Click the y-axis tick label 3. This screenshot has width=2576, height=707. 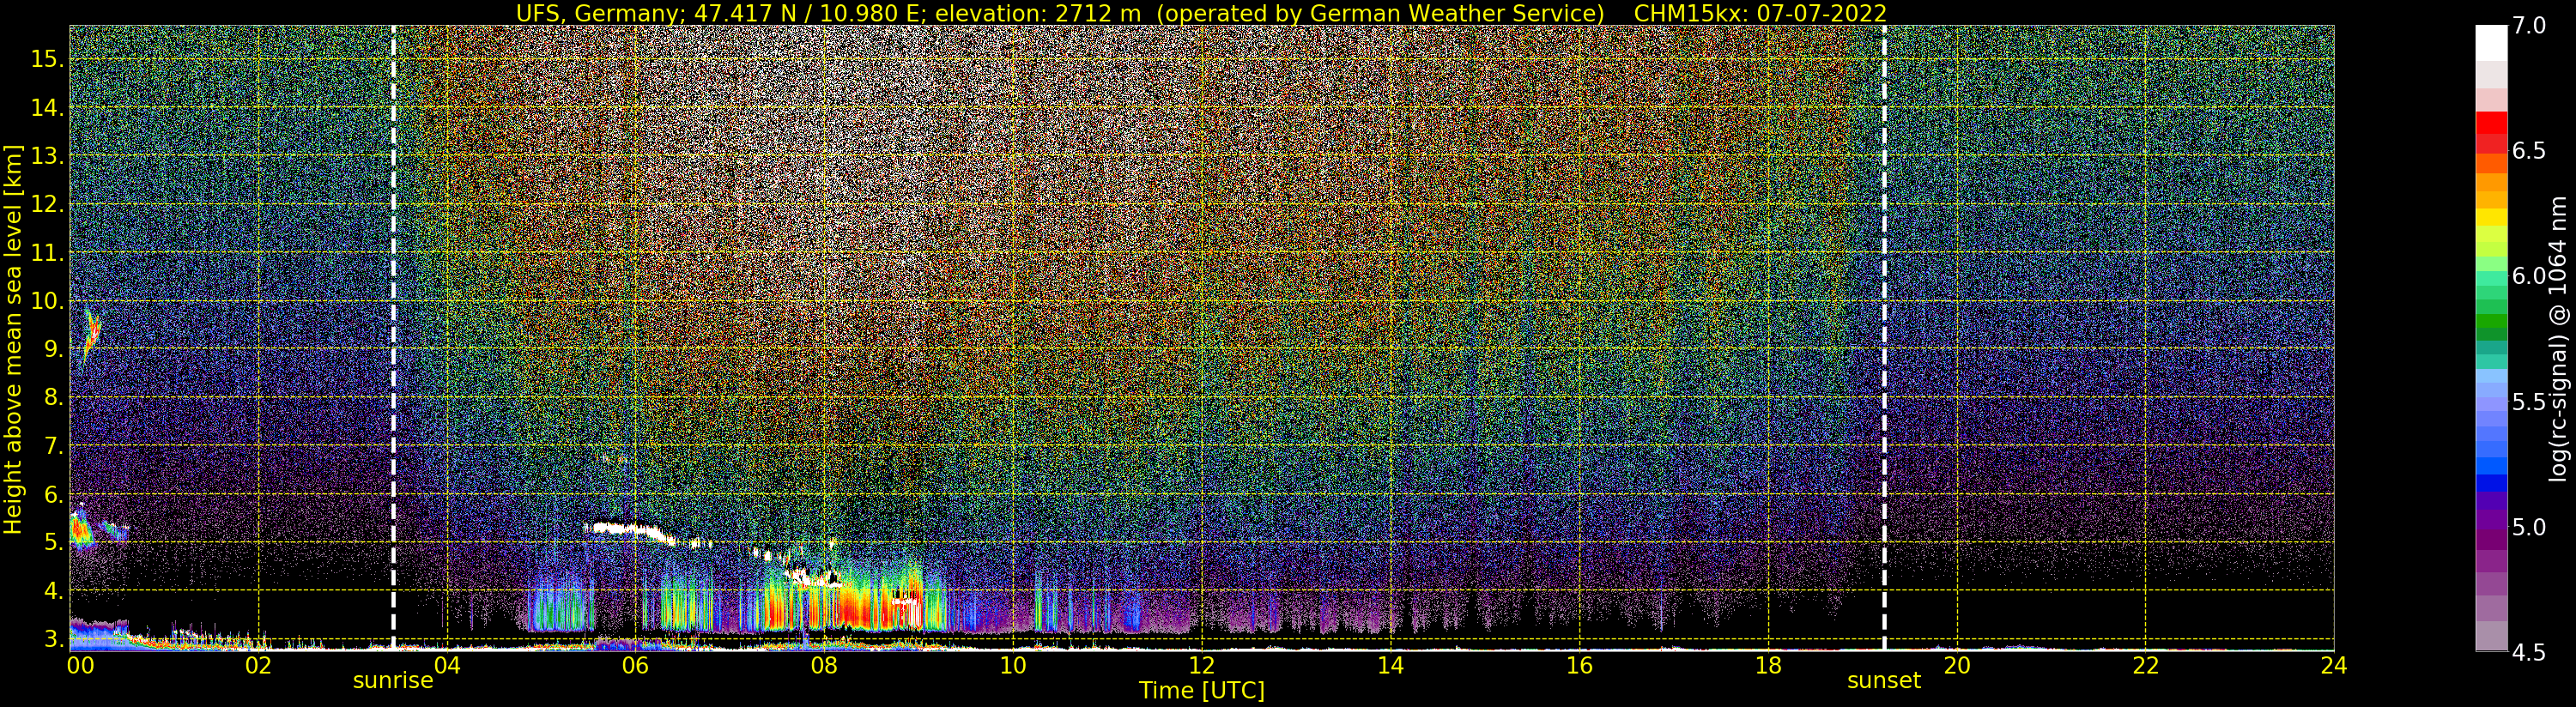pyautogui.click(x=53, y=638)
